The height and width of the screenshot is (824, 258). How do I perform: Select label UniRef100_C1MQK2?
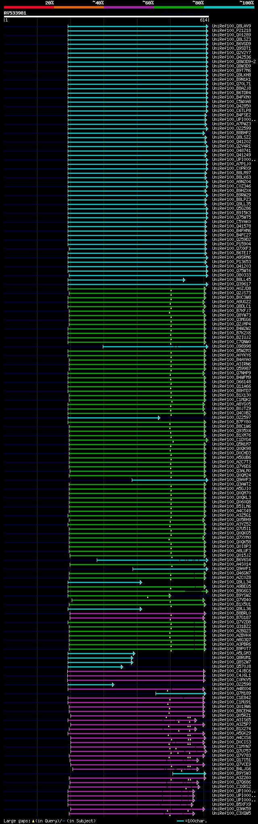click(231, 399)
